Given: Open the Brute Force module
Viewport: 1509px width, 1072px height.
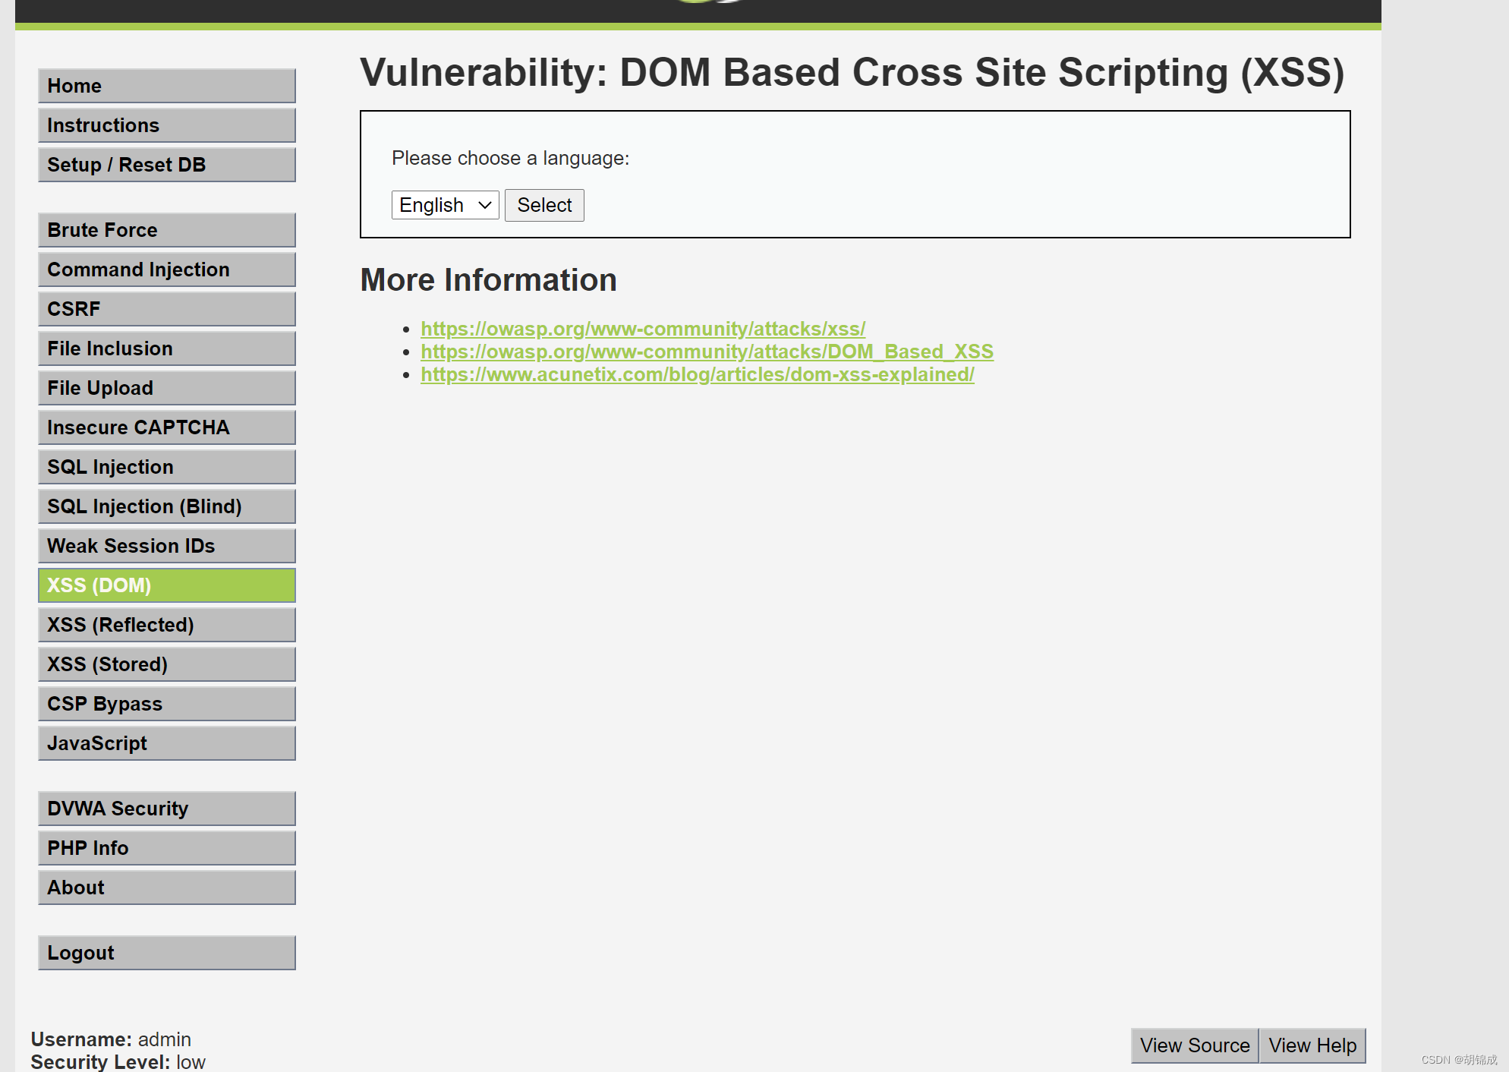Looking at the screenshot, I should coord(167,230).
